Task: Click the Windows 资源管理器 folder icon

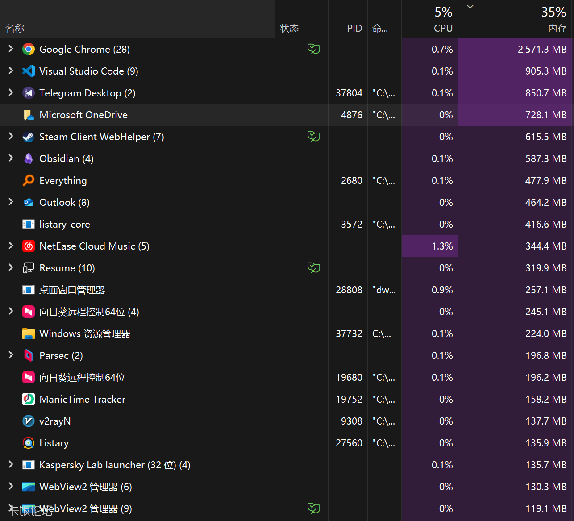Action: (29, 333)
